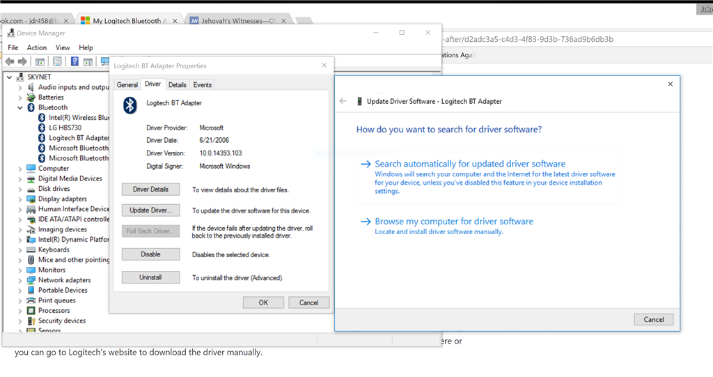This screenshot has width=713, height=377.
Task: Click the blue question mark Help toolbar icon
Action: [x=75, y=61]
